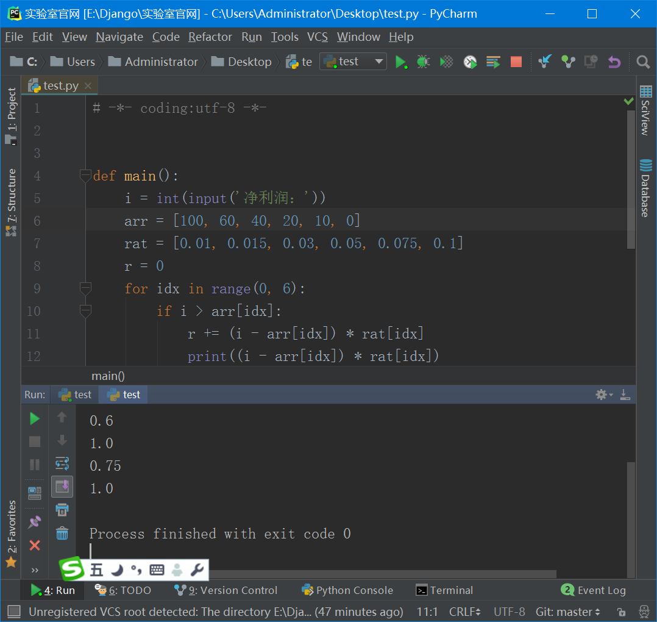Click the Administrator breadcrumb folder
Screen dimensions: 657x622
coord(153,62)
